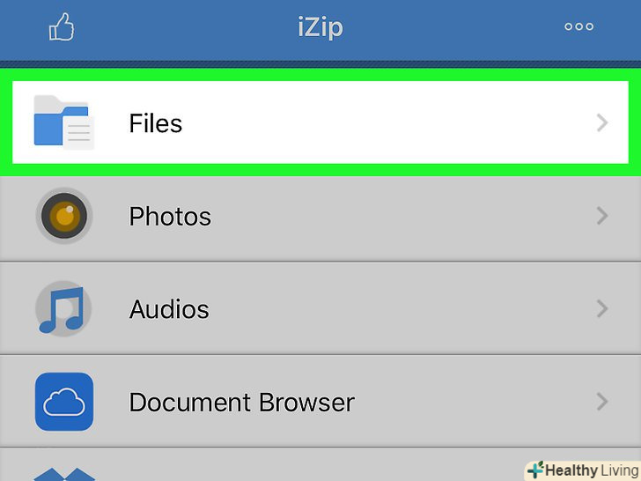The width and height of the screenshot is (641, 481).
Task: Click the Healthy Living green plus logo
Action: pyautogui.click(x=534, y=470)
